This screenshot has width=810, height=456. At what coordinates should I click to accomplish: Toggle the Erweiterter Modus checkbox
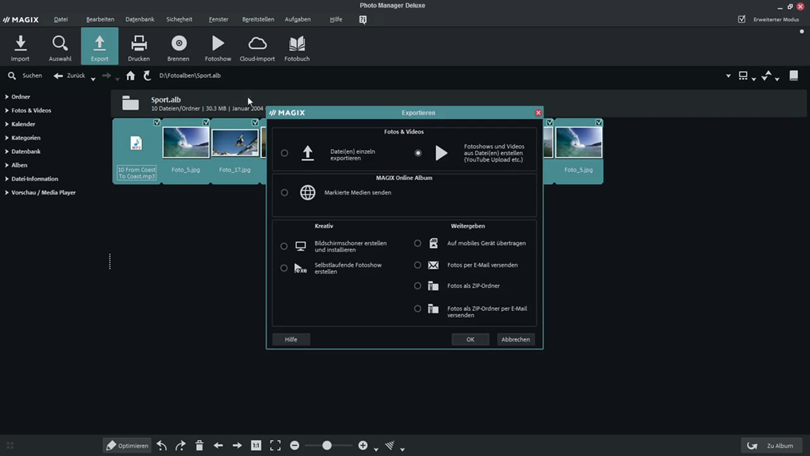pyautogui.click(x=742, y=19)
